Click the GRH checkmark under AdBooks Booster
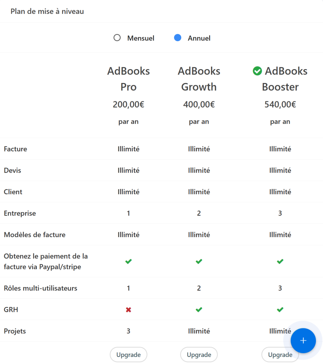 coord(280,310)
